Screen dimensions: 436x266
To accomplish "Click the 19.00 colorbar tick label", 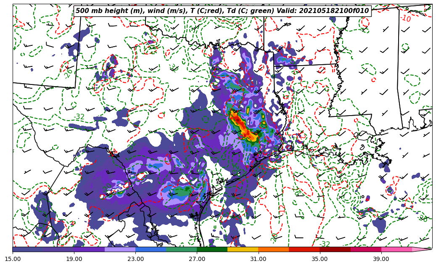I will 74,259.
